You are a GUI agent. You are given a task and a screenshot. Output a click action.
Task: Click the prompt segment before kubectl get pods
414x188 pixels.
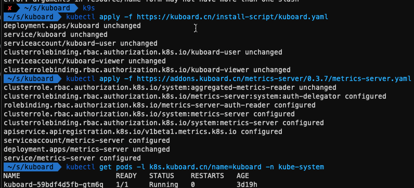[x=31, y=167]
